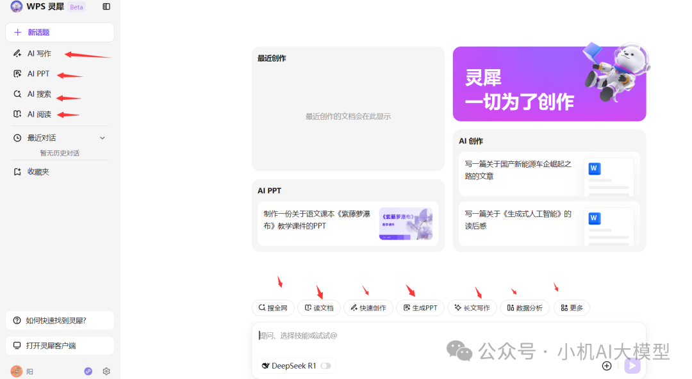The image size is (692, 379).
Task: Collapse the sidebar with the panel icon
Action: [106, 6]
